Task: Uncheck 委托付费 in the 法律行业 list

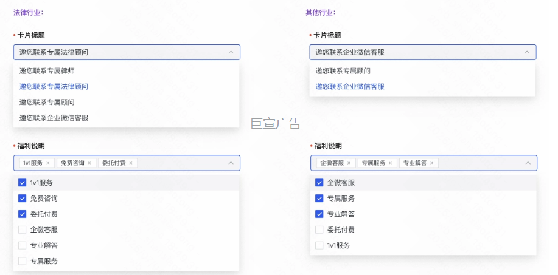Action: click(x=22, y=214)
